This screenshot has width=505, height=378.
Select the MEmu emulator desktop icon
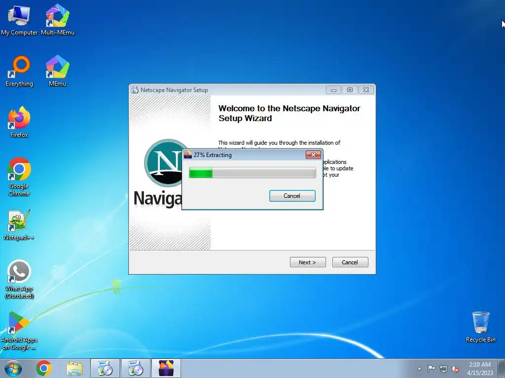(x=57, y=71)
